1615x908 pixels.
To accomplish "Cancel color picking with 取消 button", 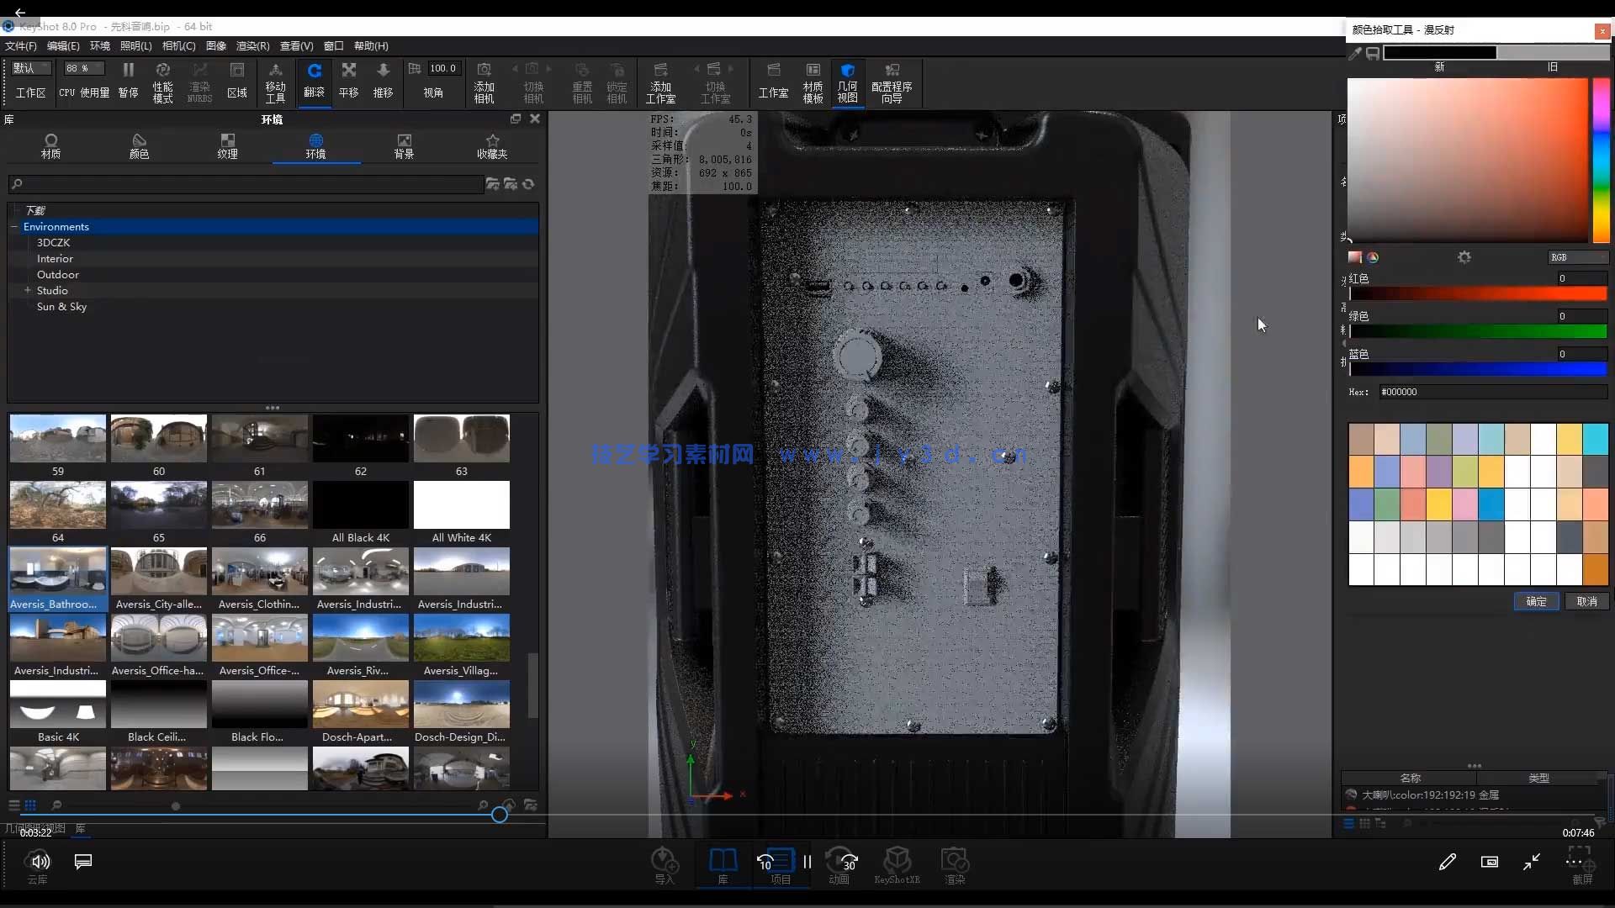I will [1586, 601].
